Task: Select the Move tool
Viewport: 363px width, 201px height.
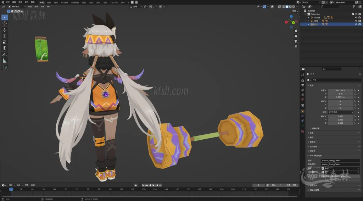Action: (5, 30)
